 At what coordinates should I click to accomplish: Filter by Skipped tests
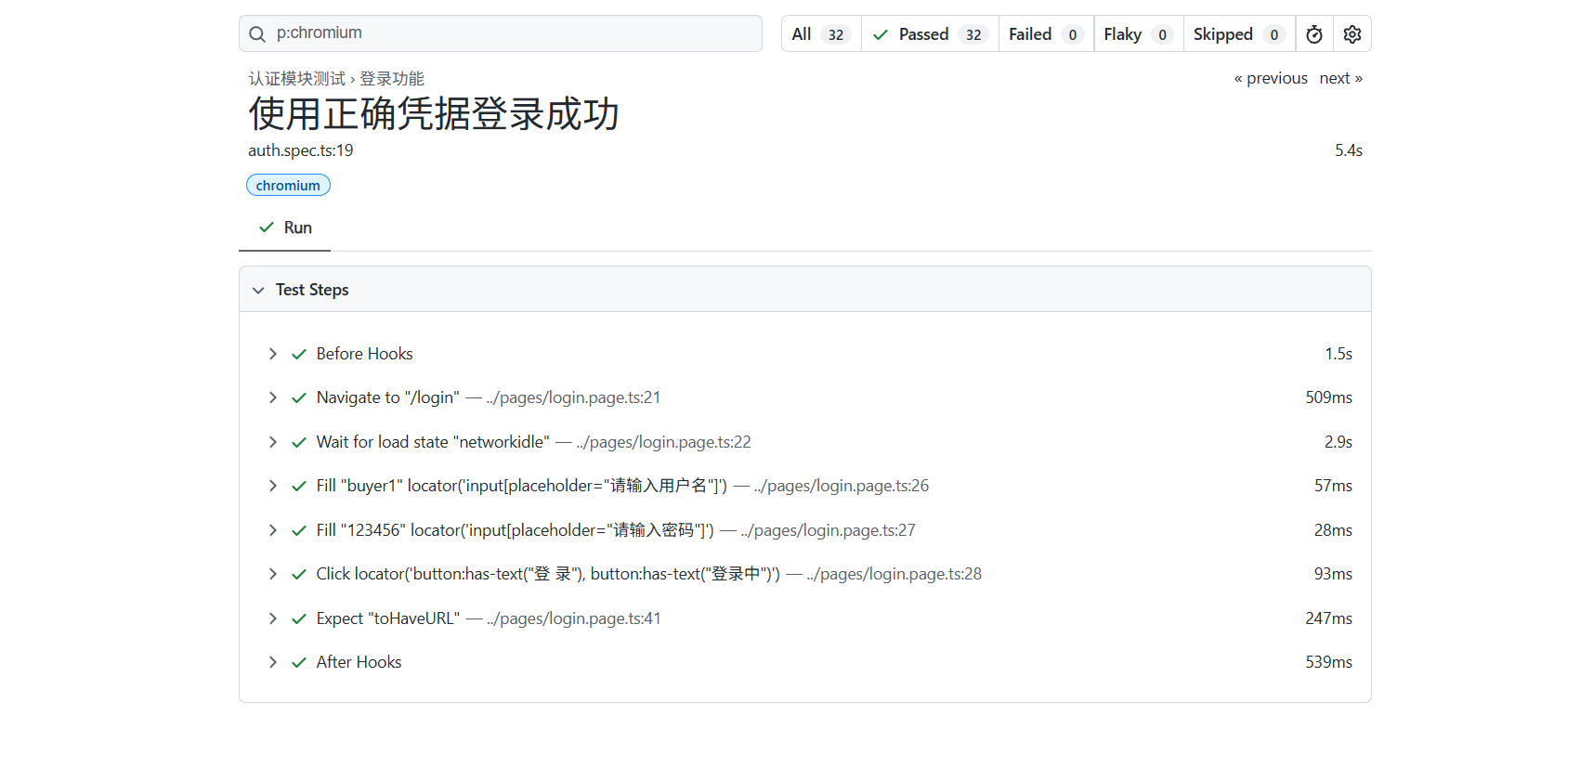pos(1239,34)
